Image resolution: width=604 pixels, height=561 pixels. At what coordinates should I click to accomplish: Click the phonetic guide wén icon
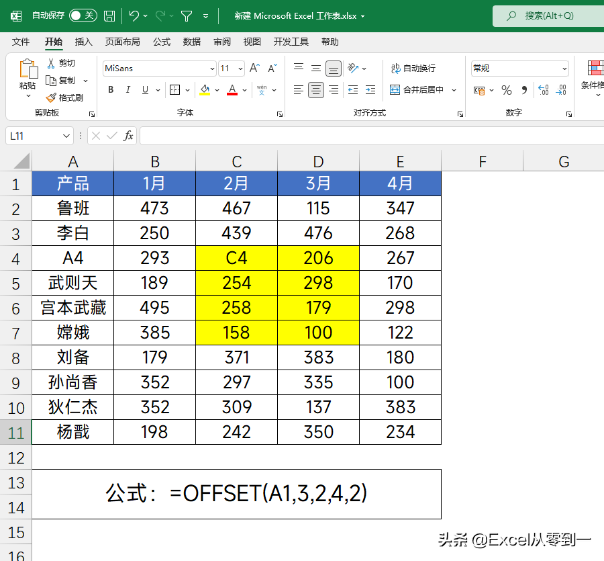pos(262,90)
